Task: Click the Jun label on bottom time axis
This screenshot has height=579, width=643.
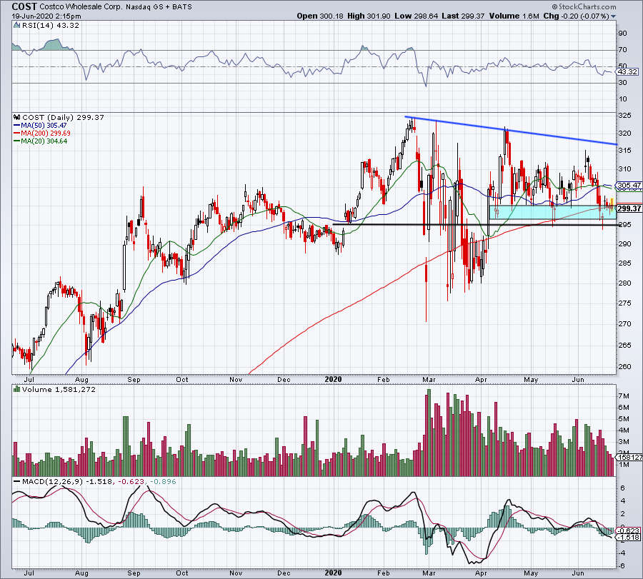Action: coord(578,573)
